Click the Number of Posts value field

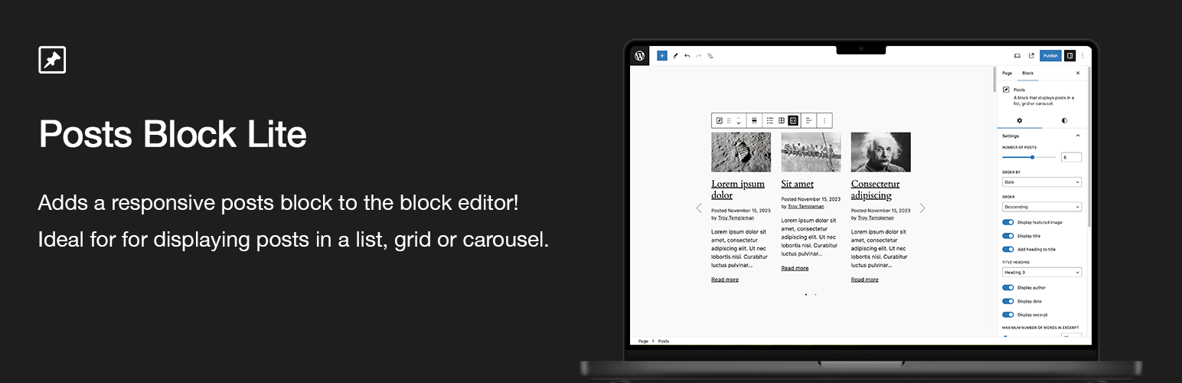point(1071,157)
